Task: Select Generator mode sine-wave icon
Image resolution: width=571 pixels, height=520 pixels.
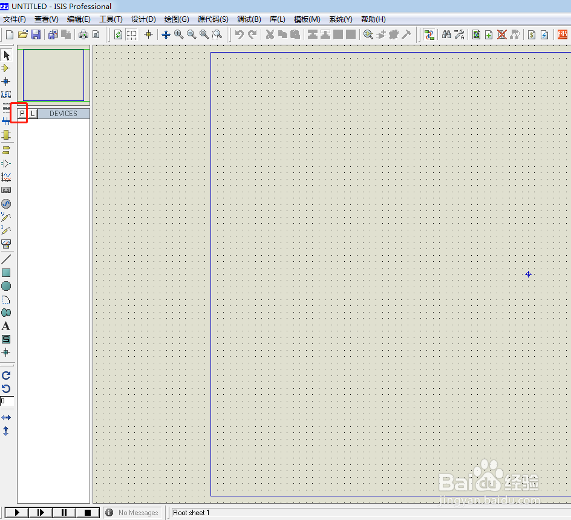Action: tap(6, 204)
